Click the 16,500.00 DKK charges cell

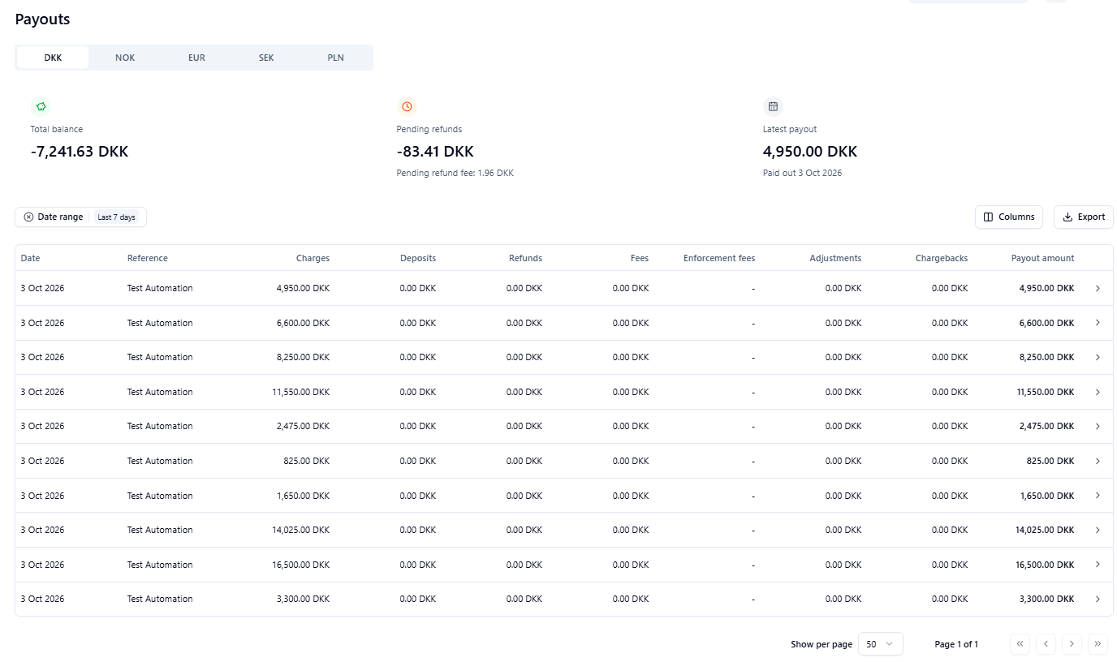(300, 565)
